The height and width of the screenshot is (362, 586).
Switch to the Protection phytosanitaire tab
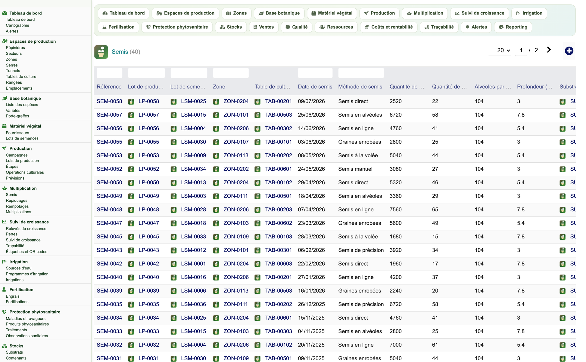click(177, 27)
